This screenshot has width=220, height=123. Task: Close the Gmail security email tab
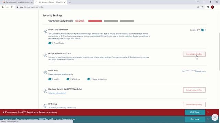32,2
